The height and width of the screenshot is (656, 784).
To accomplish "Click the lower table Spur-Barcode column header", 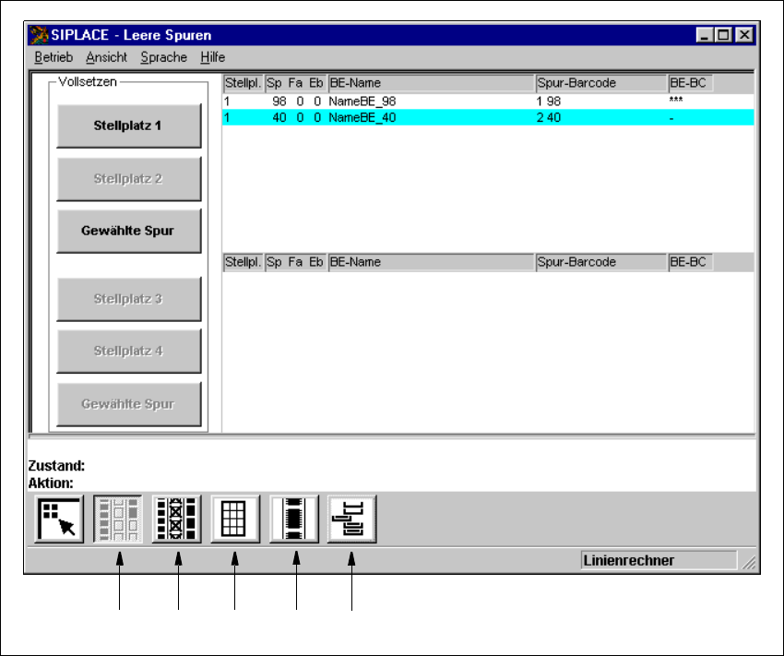I will point(601,262).
